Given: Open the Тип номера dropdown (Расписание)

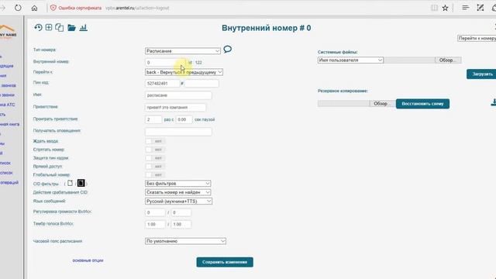Looking at the screenshot, I should (x=183, y=51).
